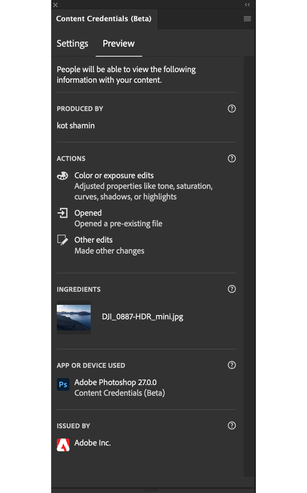Click the help icon beside Ingredients
The image size is (307, 493).
point(232,289)
